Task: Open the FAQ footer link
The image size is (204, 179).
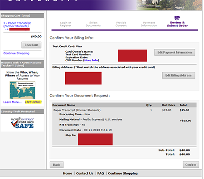Action: (x=101, y=174)
